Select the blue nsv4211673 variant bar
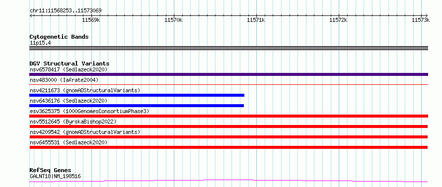The image size is (442, 187). pyautogui.click(x=137, y=95)
